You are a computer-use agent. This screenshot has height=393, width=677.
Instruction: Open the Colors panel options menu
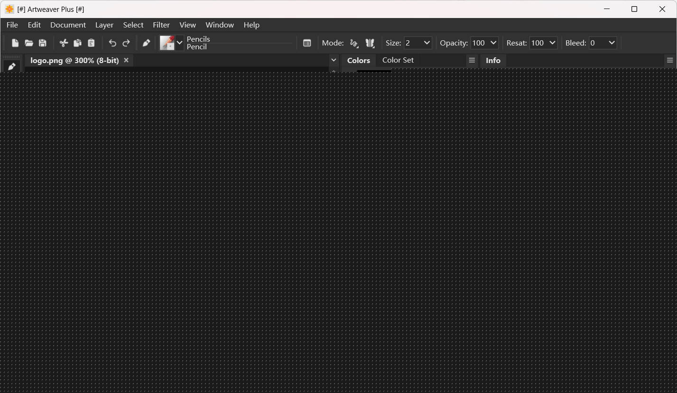[x=472, y=60]
